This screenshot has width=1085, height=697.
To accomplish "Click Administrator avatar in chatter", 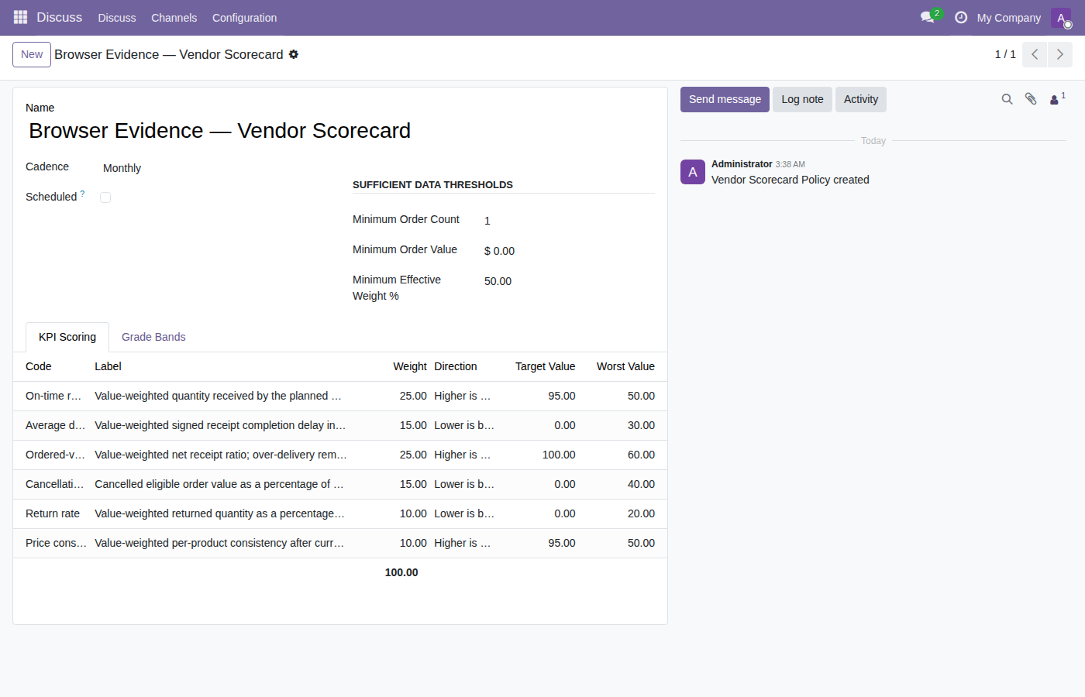I will pyautogui.click(x=693, y=172).
